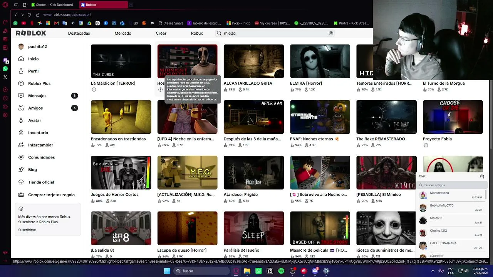The height and width of the screenshot is (277, 493).
Task: Open Proyecto Fobia game thumbnail
Action: [x=453, y=117]
